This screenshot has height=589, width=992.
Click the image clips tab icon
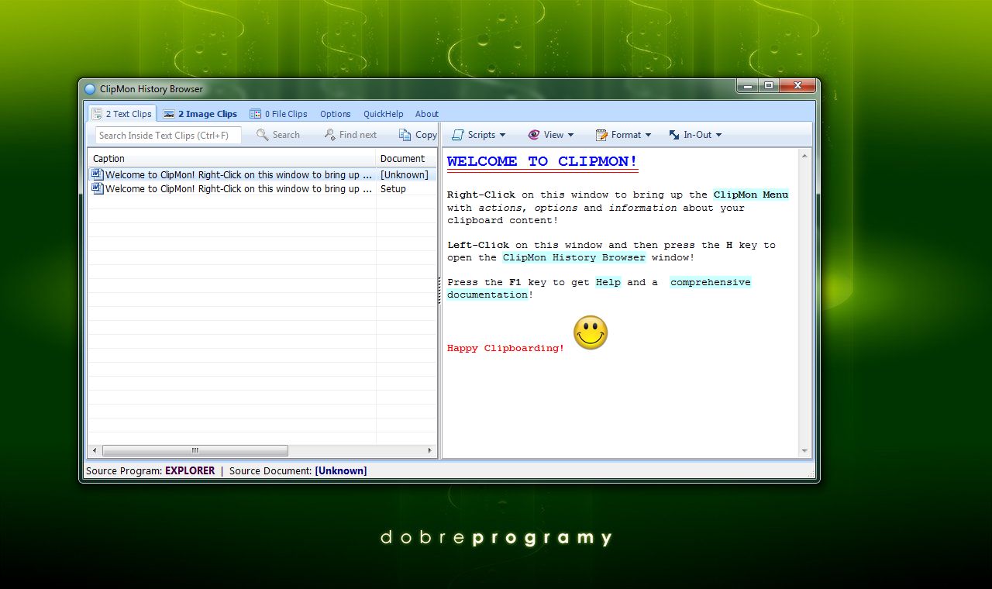click(x=169, y=114)
